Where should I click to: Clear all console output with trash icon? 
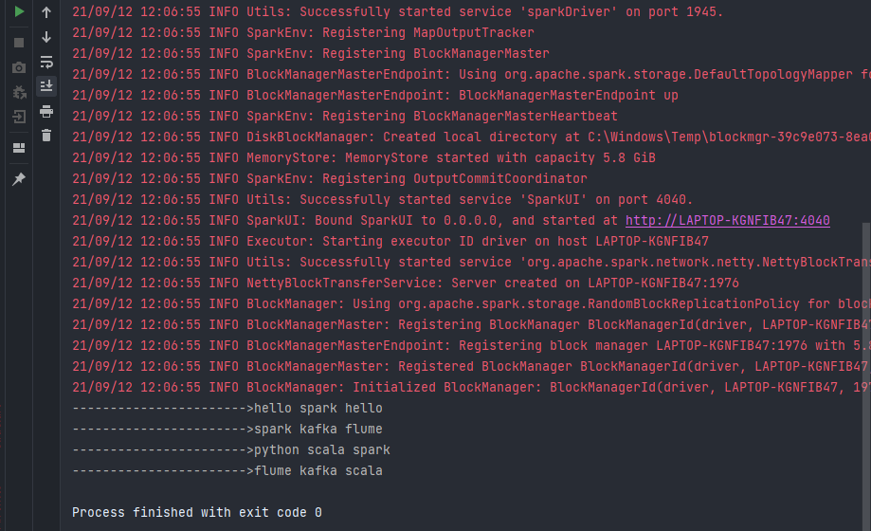[46, 135]
